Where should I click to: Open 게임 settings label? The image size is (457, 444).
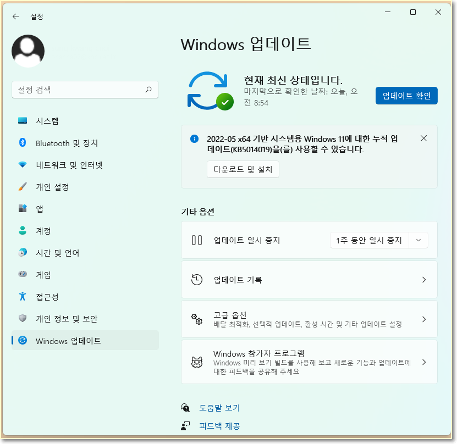point(43,275)
